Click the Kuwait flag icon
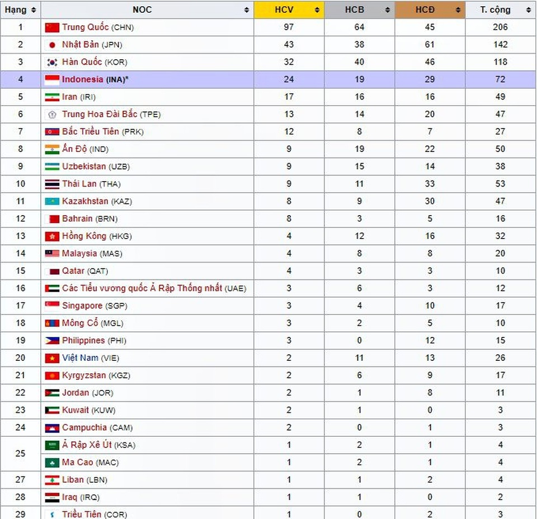This screenshot has width=537, height=519. [52, 411]
